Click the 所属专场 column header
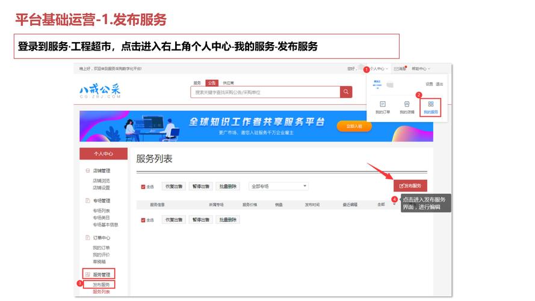535x301 pixels. 216,205
